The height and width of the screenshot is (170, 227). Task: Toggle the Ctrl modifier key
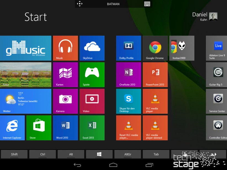tap(42, 154)
